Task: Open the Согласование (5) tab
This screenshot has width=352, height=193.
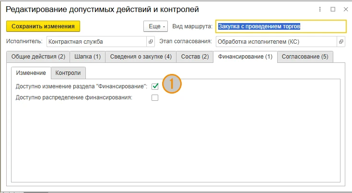Action: (305, 57)
